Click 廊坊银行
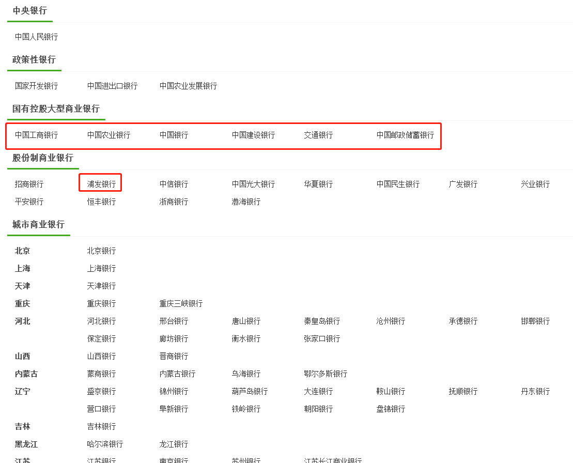 tap(174, 339)
